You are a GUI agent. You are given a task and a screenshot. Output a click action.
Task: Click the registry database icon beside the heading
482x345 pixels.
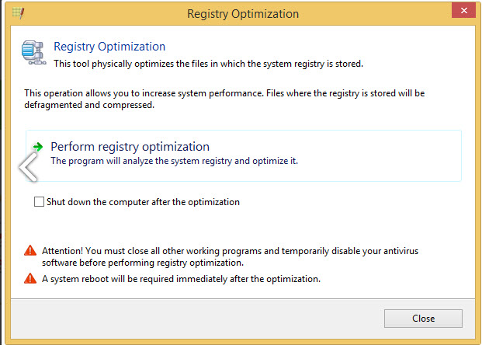coord(34,54)
